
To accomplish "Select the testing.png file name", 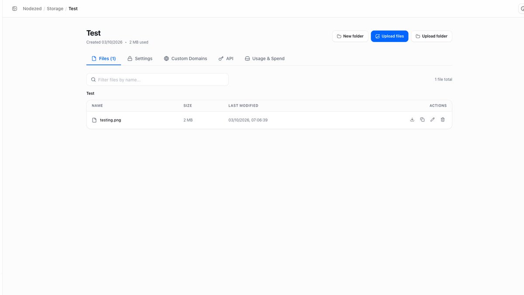I will (x=110, y=120).
